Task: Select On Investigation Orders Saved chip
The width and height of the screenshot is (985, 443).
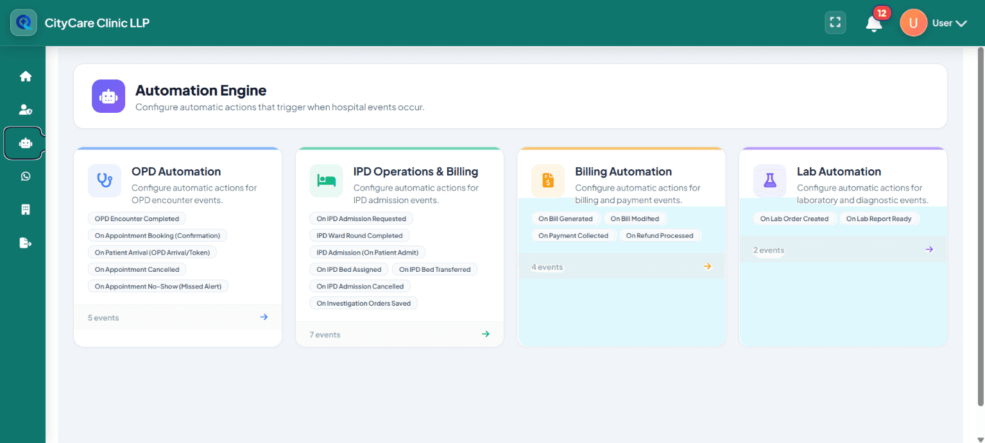Action: click(x=363, y=303)
